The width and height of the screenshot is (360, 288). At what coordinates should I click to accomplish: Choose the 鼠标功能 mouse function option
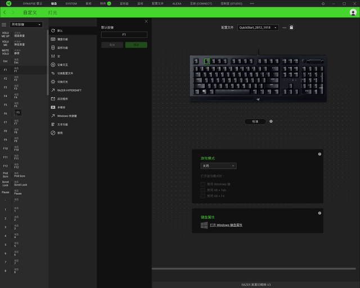(x=73, y=48)
